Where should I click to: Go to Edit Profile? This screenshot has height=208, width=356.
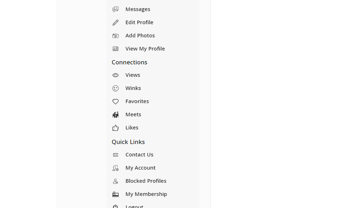(x=139, y=23)
